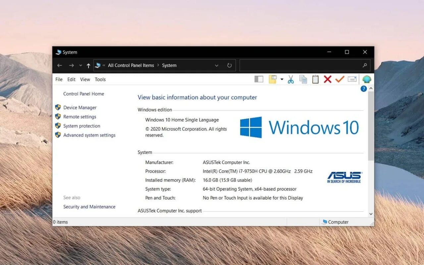Open the blue Help question mark icon
Viewport: 424px width, 265px height.
pos(364,88)
